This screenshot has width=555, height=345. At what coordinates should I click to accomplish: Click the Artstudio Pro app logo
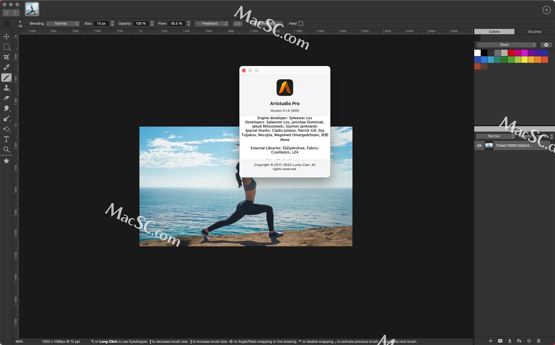(x=285, y=88)
